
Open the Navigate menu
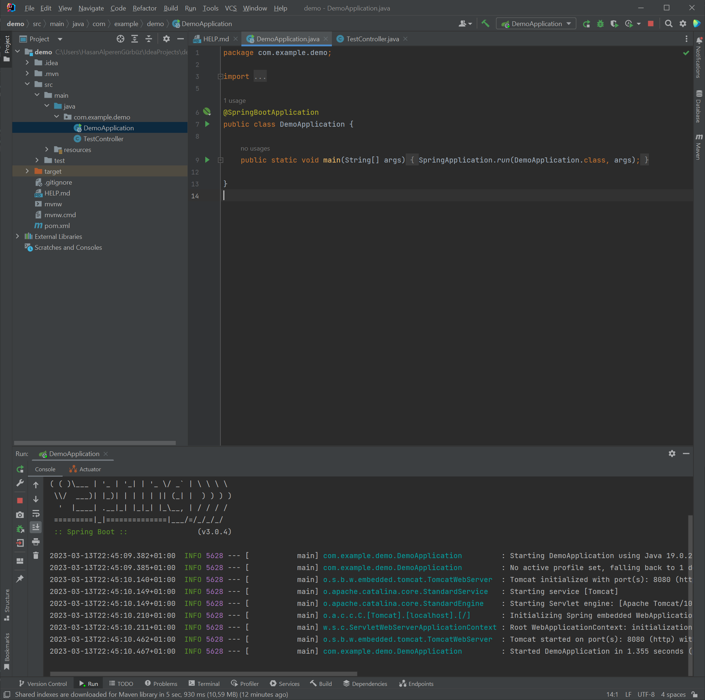91,8
